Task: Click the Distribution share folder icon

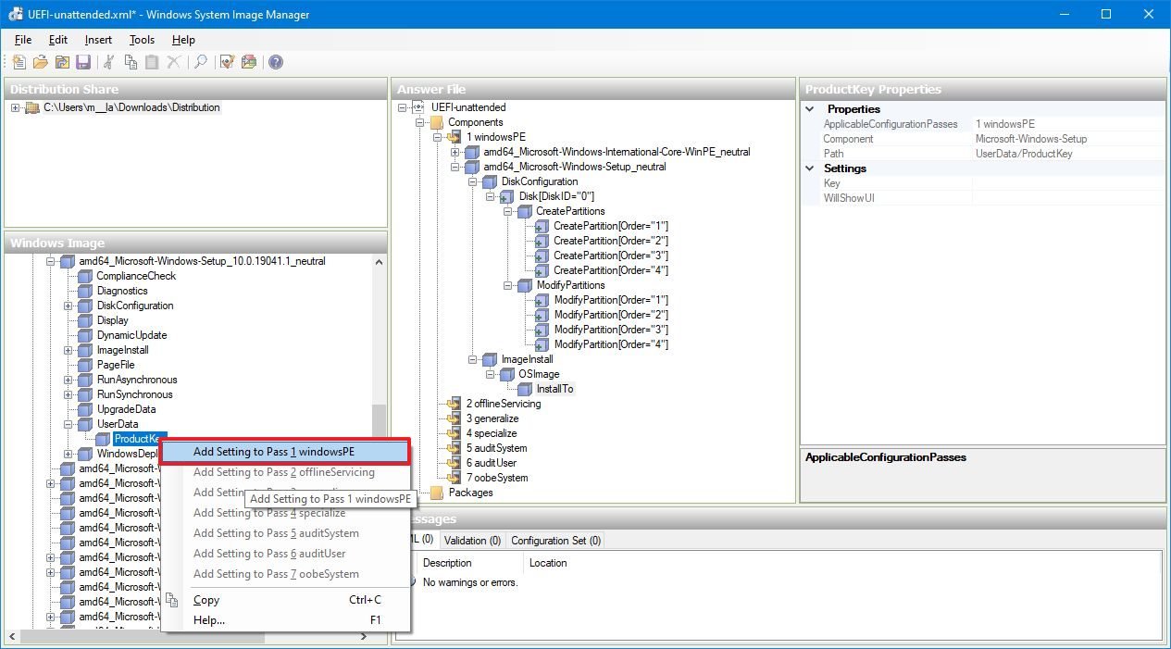Action: pyautogui.click(x=32, y=107)
